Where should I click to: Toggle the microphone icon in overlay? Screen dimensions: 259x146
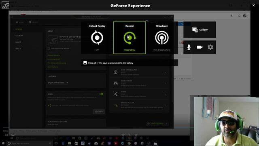tap(189, 47)
